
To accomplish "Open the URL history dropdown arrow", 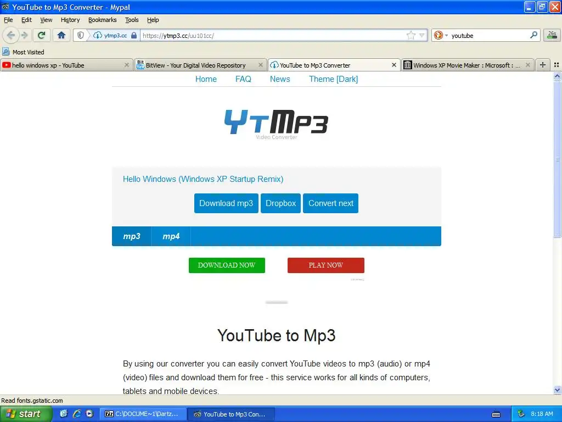I will coord(422,35).
